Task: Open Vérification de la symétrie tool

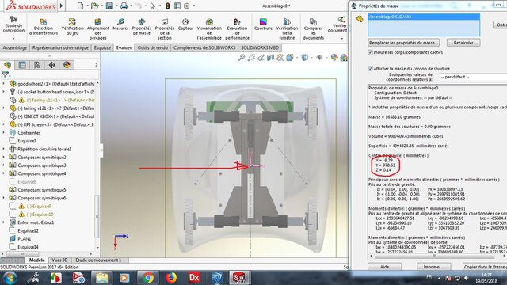Action: coord(287,29)
